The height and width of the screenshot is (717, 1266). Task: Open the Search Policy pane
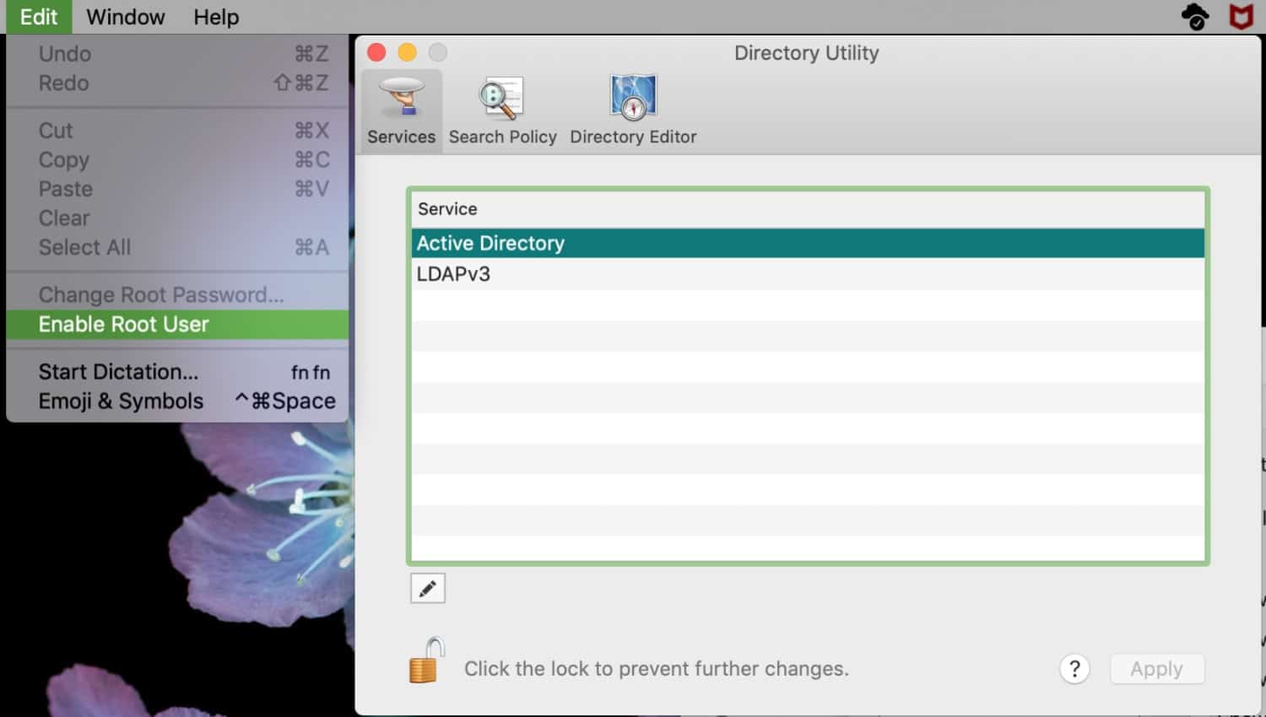click(502, 111)
